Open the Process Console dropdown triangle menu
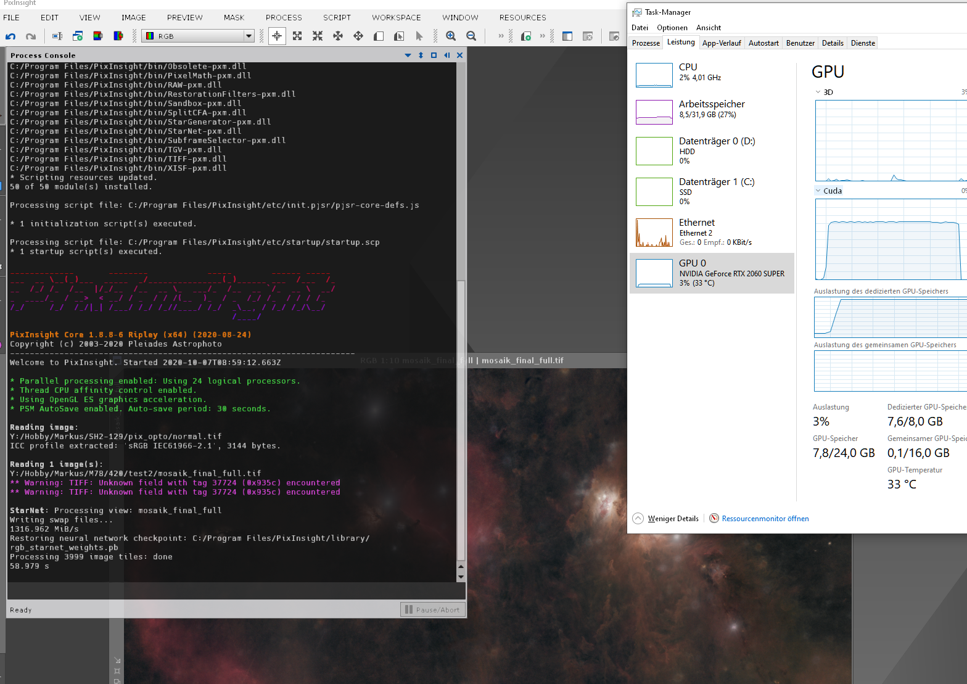967x684 pixels. point(408,56)
